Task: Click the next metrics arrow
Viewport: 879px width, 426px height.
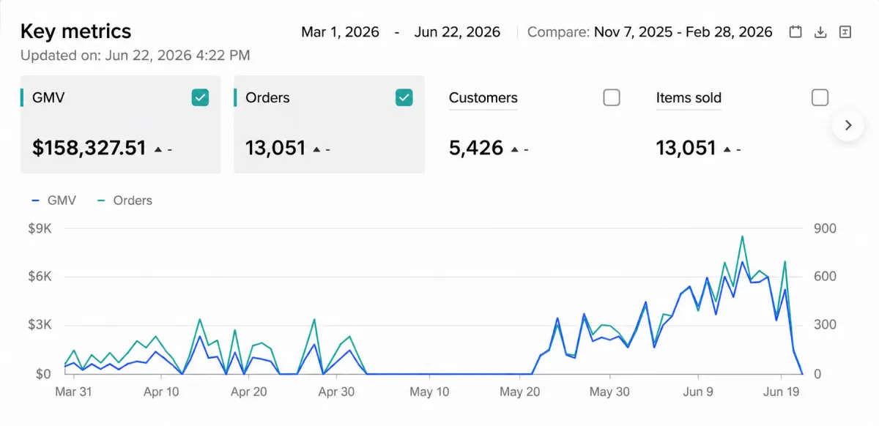Action: (848, 125)
